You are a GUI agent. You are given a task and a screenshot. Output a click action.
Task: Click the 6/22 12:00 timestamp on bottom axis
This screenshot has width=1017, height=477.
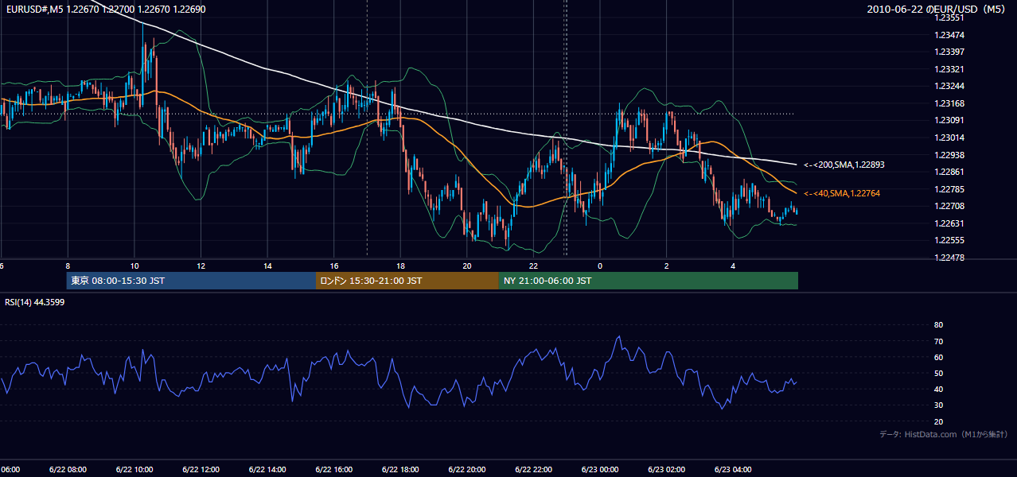[x=201, y=470]
